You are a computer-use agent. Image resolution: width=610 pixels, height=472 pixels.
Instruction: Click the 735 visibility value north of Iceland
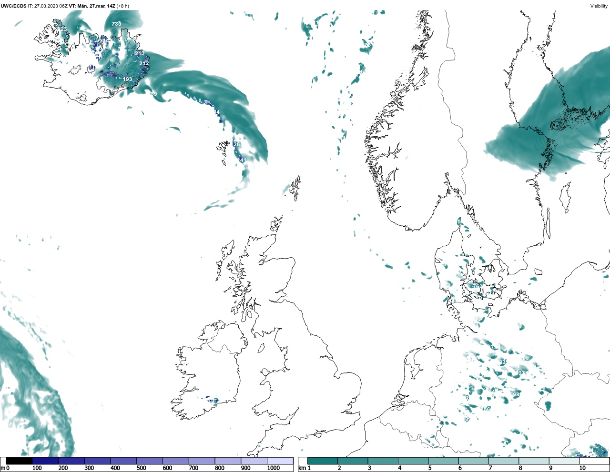tap(116, 24)
